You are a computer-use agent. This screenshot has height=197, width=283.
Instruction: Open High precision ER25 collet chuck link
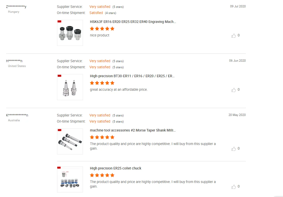point(116,168)
